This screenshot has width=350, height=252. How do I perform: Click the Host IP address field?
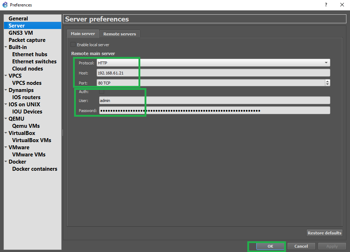click(213, 73)
